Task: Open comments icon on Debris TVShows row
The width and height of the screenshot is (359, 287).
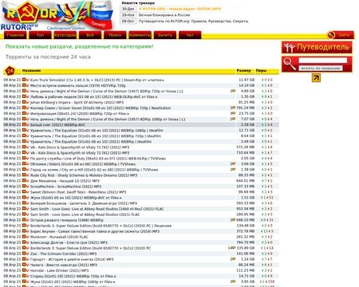Action: (233, 163)
